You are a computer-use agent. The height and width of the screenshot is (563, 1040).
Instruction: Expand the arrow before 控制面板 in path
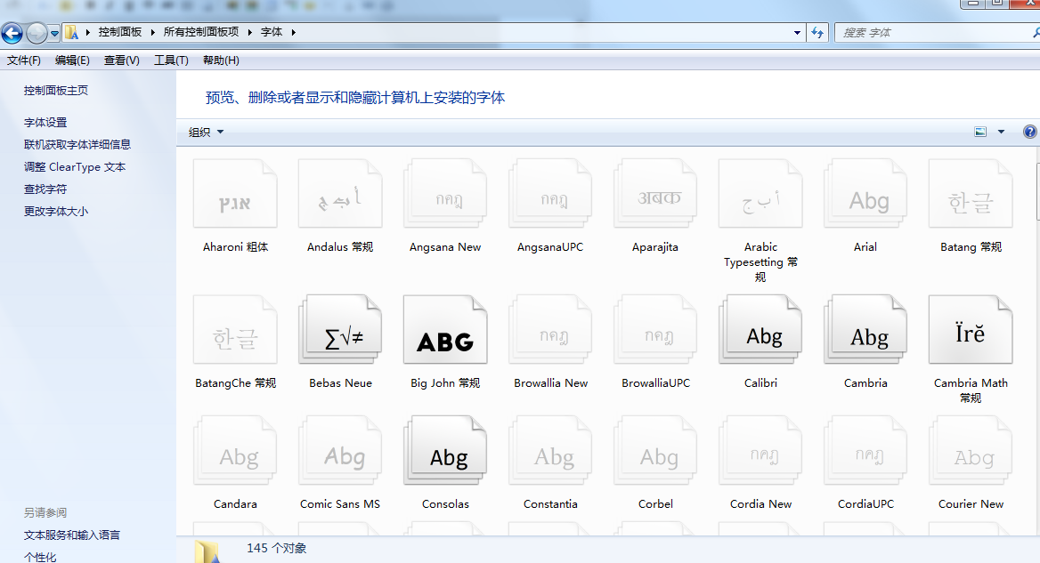coord(87,32)
